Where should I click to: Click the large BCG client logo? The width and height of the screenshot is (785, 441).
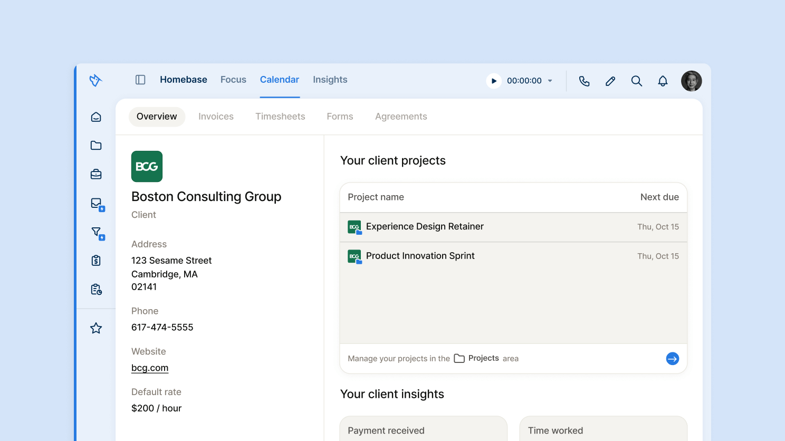pos(147,166)
